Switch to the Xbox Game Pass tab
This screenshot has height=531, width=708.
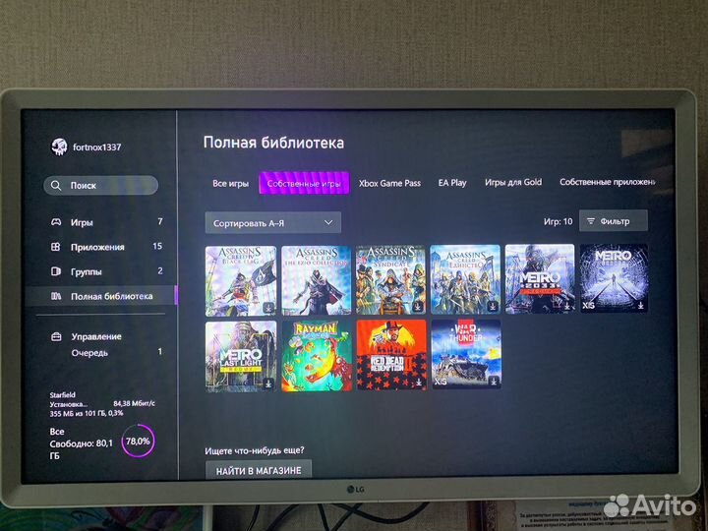pyautogui.click(x=389, y=183)
